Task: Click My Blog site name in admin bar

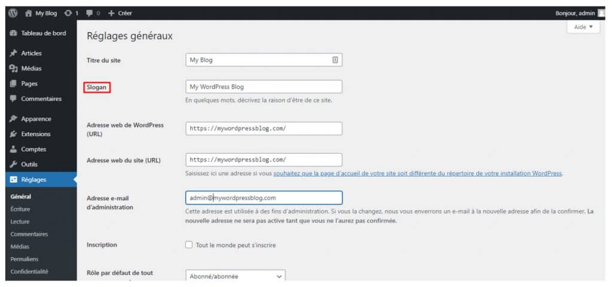Action: [46, 13]
